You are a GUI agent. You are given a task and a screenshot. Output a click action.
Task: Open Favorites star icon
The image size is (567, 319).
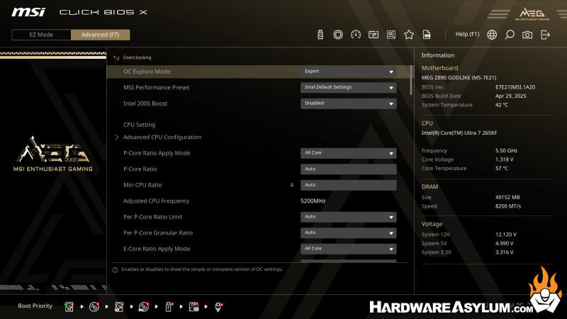coord(409,35)
